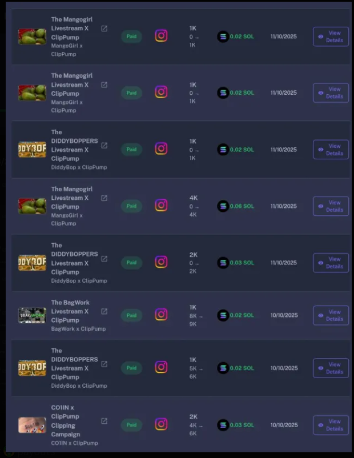Click View Details for the BagWork campaign
This screenshot has width=354, height=458.
coord(331,315)
